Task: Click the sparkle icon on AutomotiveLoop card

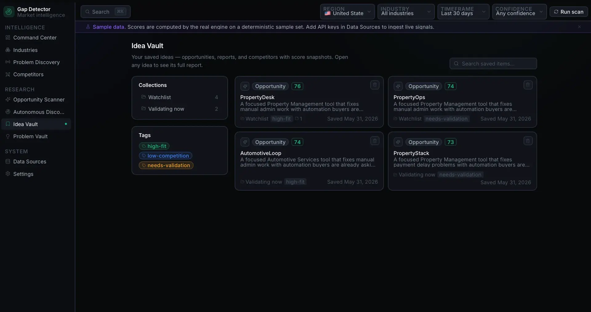Action: click(245, 142)
